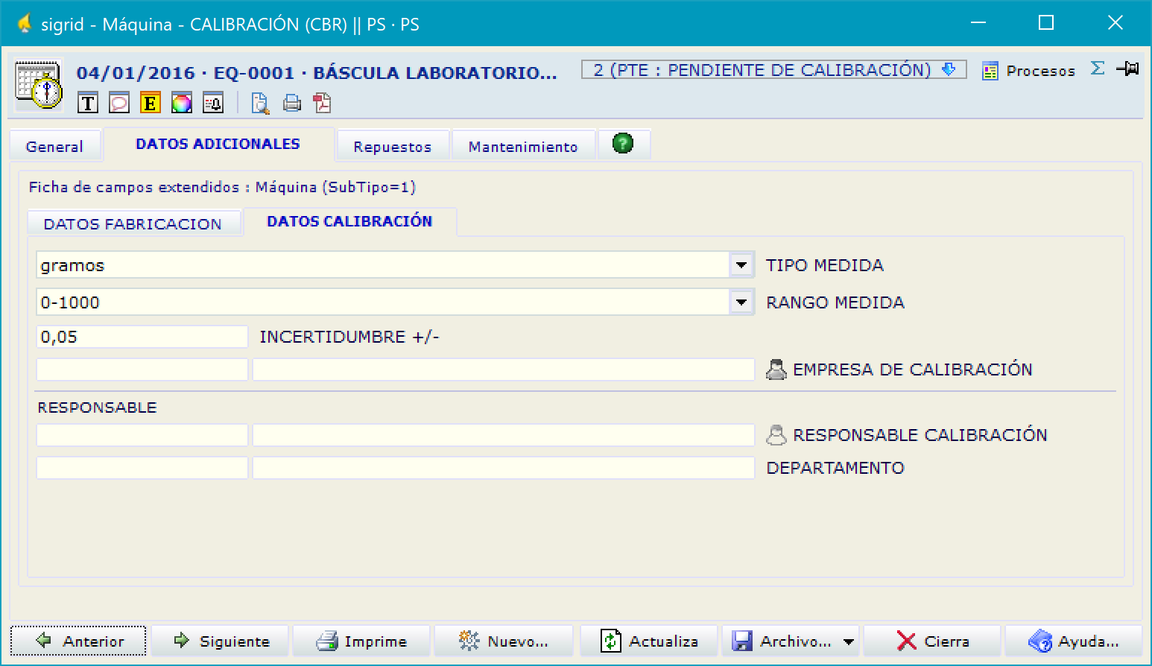
Task: Open the status dropdown PENDIENTE DE CALIBRACIÓN
Action: 774,69
